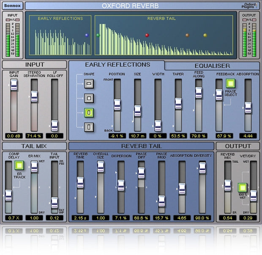
Task: Click the Absorption value field 4.44
Action: (x=248, y=136)
